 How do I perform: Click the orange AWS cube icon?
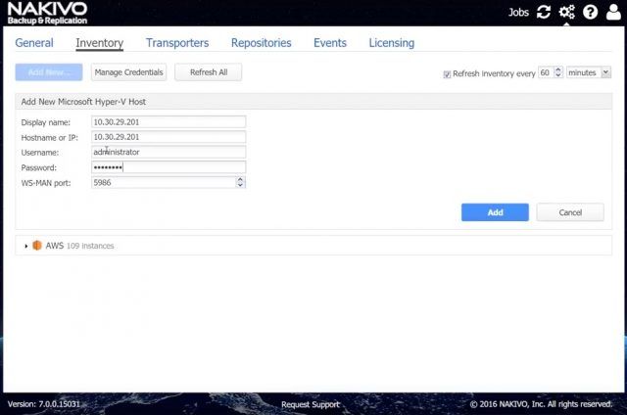[x=37, y=246]
